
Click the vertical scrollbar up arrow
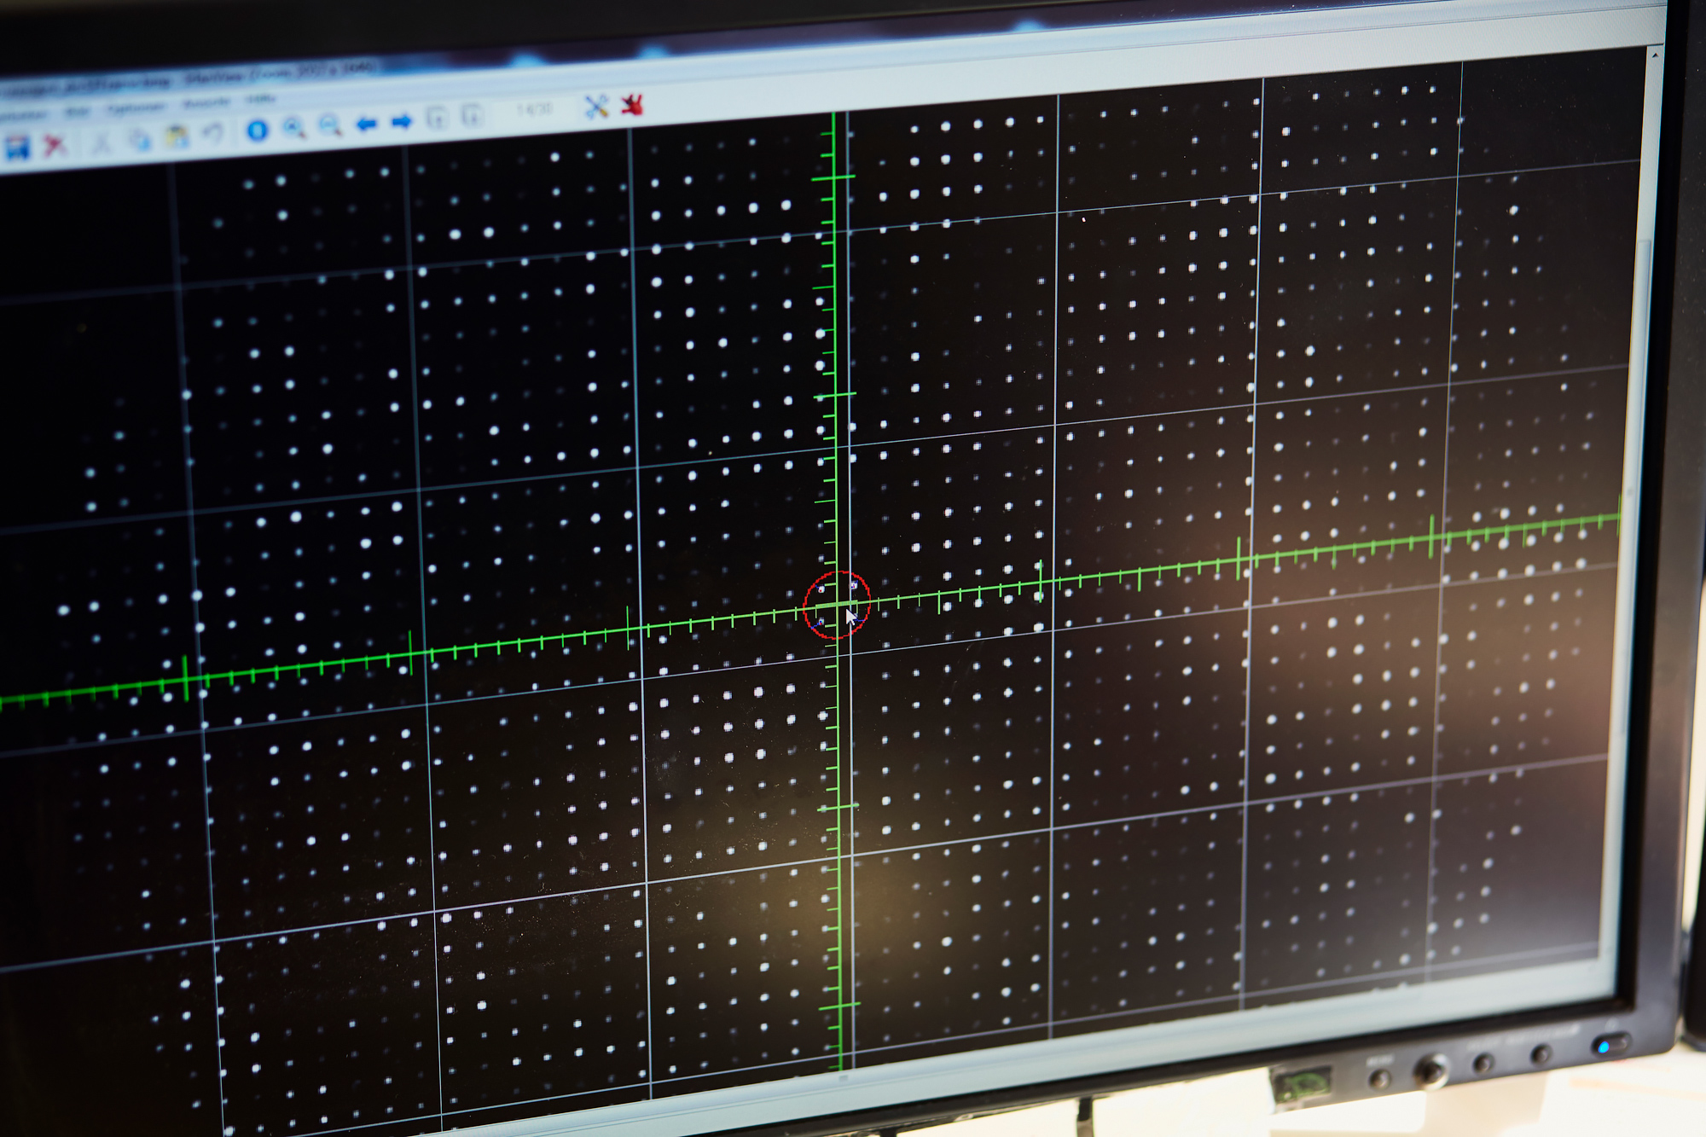pos(1655,55)
